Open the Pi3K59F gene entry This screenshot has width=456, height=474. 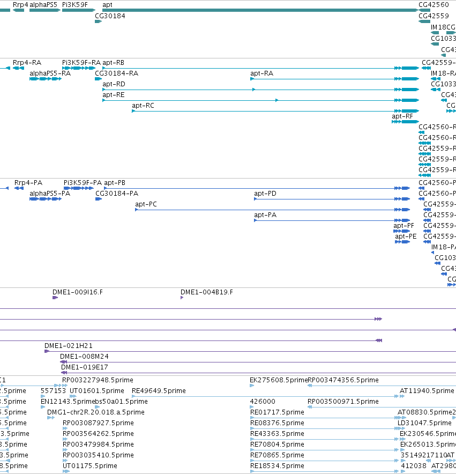(x=75, y=5)
